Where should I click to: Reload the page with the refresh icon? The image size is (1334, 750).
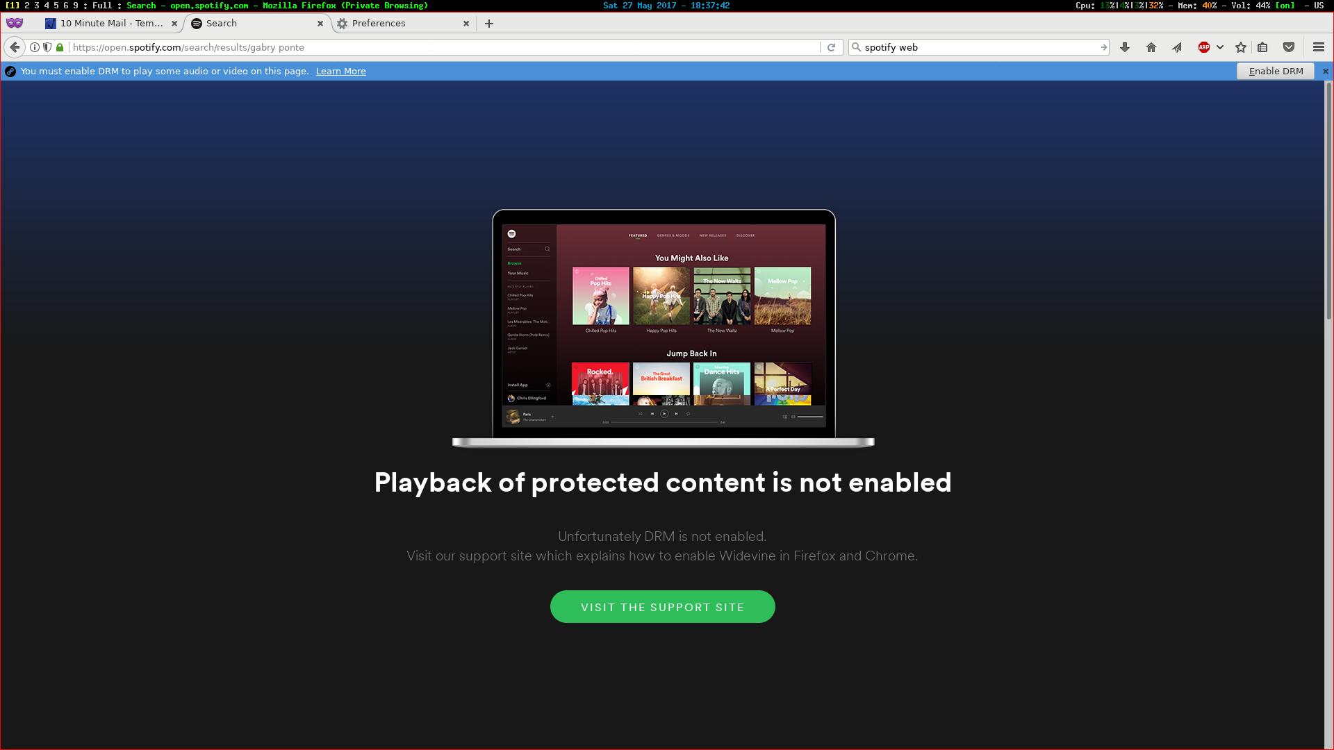pos(831,47)
